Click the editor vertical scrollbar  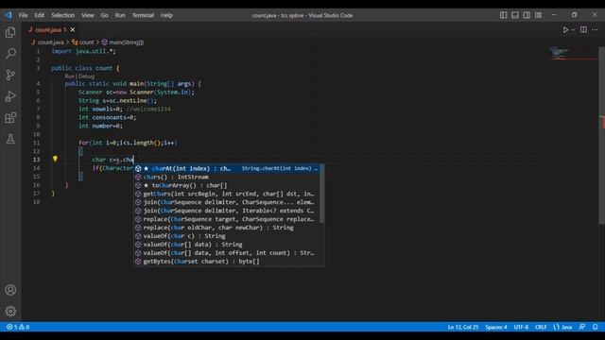601,135
